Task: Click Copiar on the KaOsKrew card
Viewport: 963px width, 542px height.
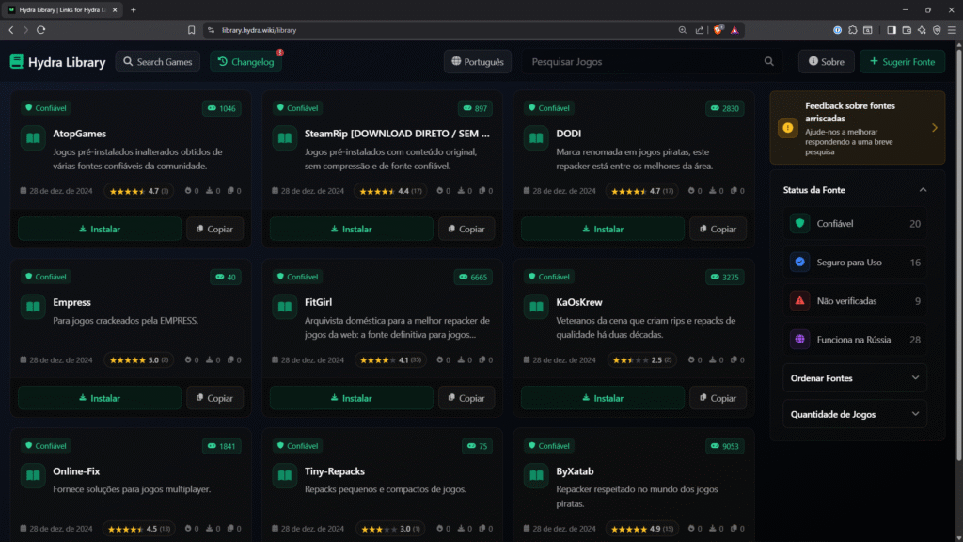Action: [718, 398]
